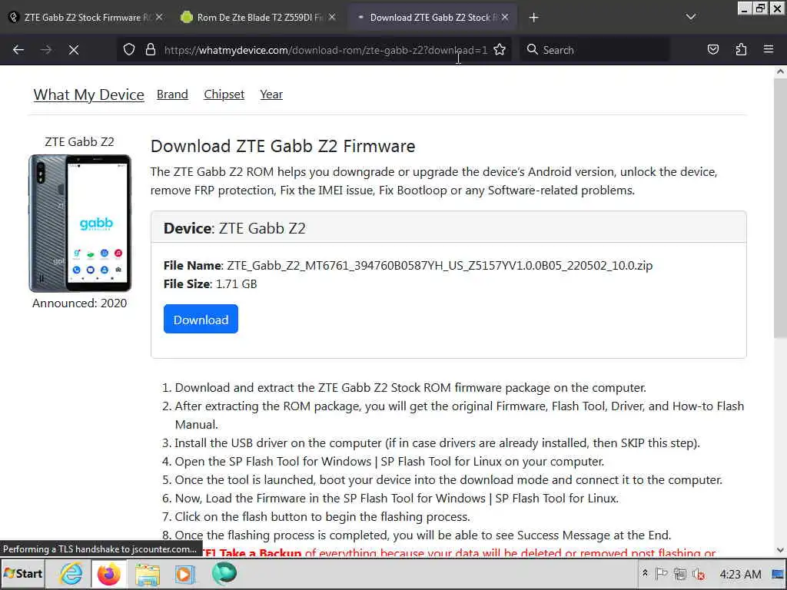Viewport: 787px width, 590px height.
Task: Click the Show desktop button
Action: point(779,573)
